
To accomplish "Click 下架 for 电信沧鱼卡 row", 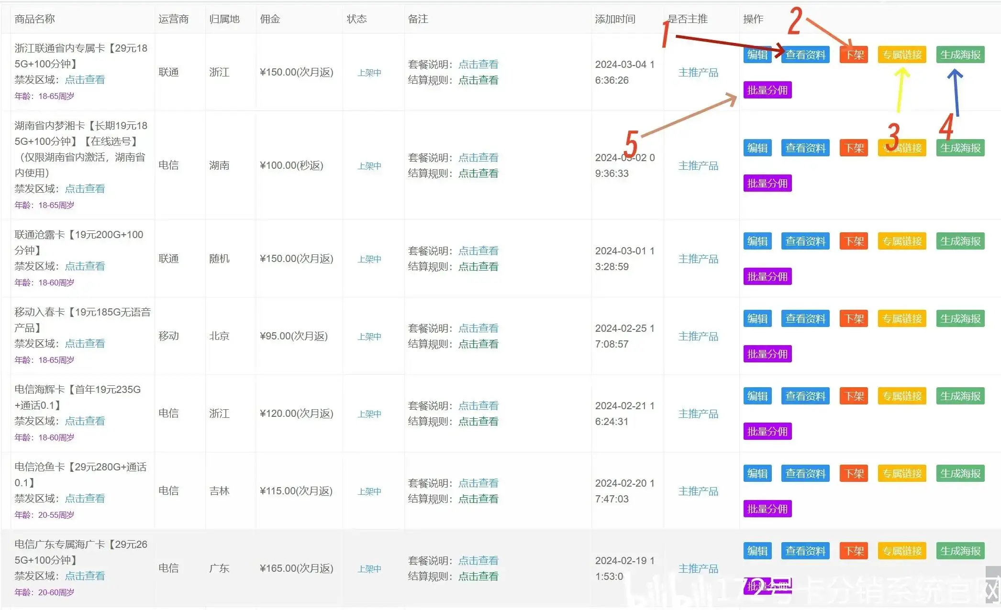I will [x=854, y=474].
